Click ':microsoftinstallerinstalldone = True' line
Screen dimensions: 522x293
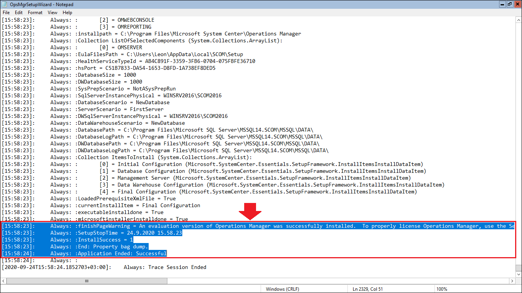[x=95, y=219]
